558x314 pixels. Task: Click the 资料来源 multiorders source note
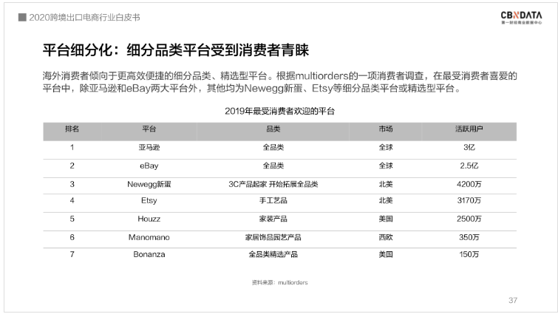(x=279, y=282)
